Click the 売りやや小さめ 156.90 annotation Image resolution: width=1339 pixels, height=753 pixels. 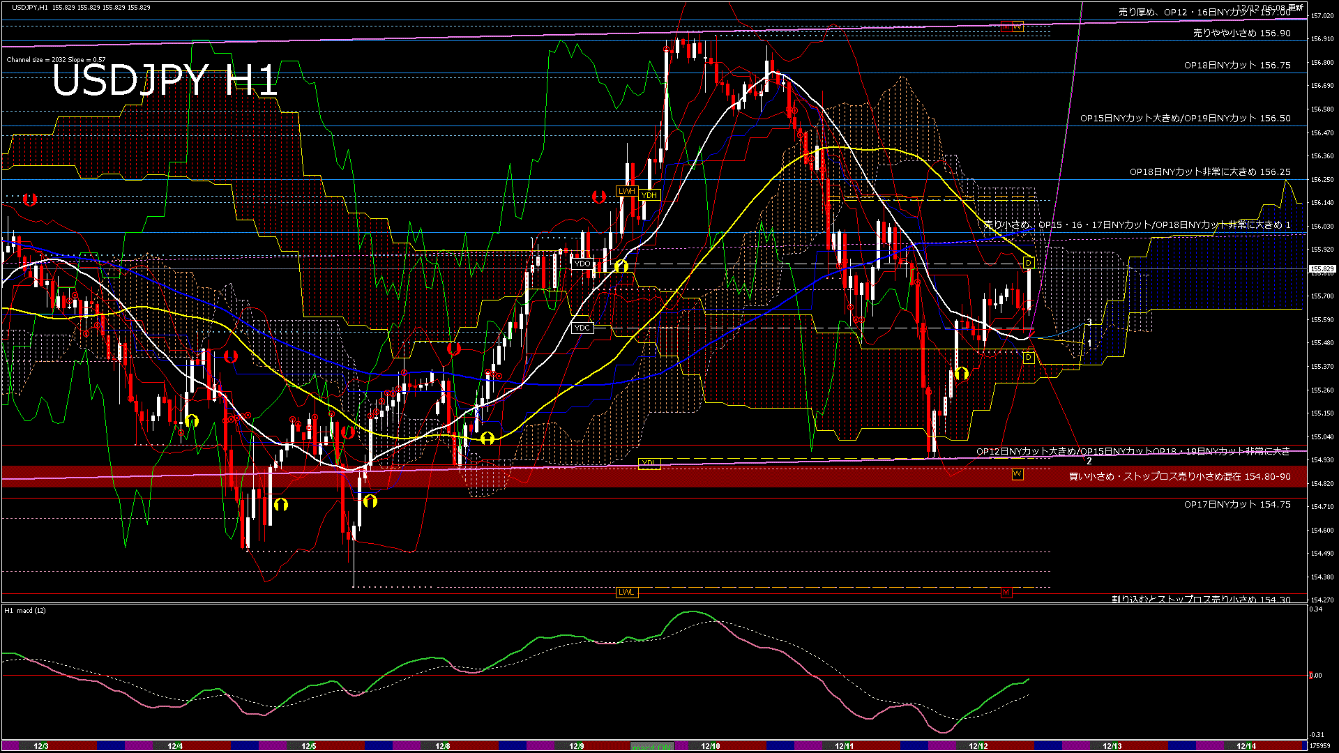(1241, 33)
